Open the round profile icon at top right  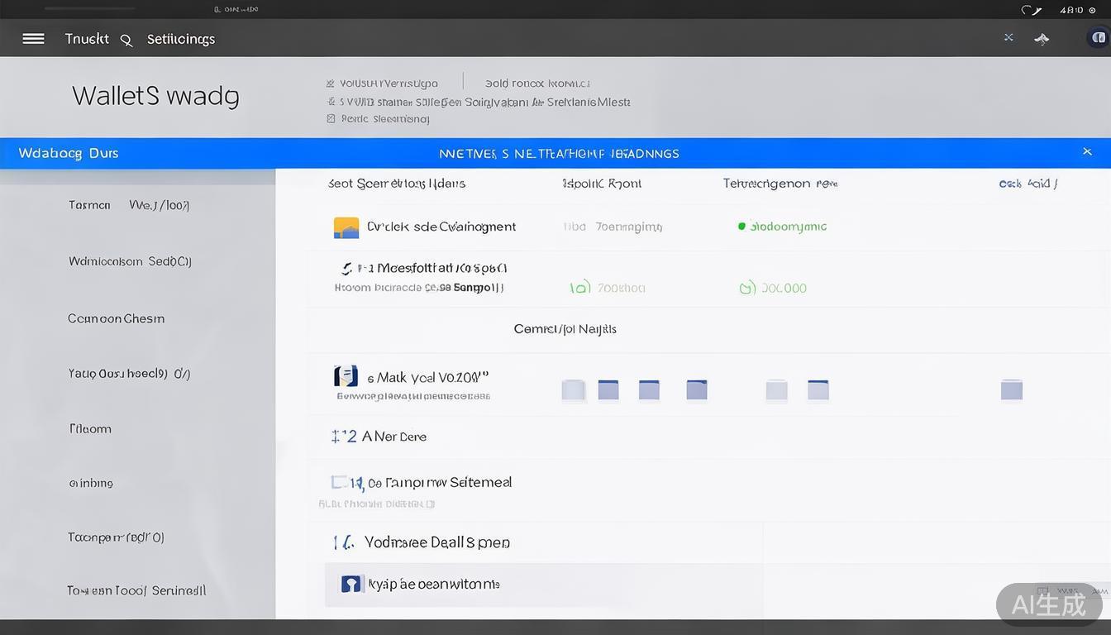1098,38
